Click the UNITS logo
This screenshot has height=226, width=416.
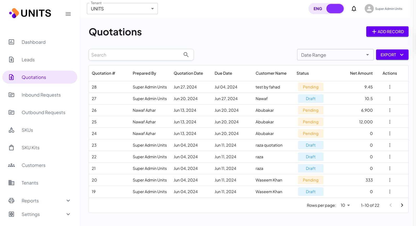tap(30, 13)
